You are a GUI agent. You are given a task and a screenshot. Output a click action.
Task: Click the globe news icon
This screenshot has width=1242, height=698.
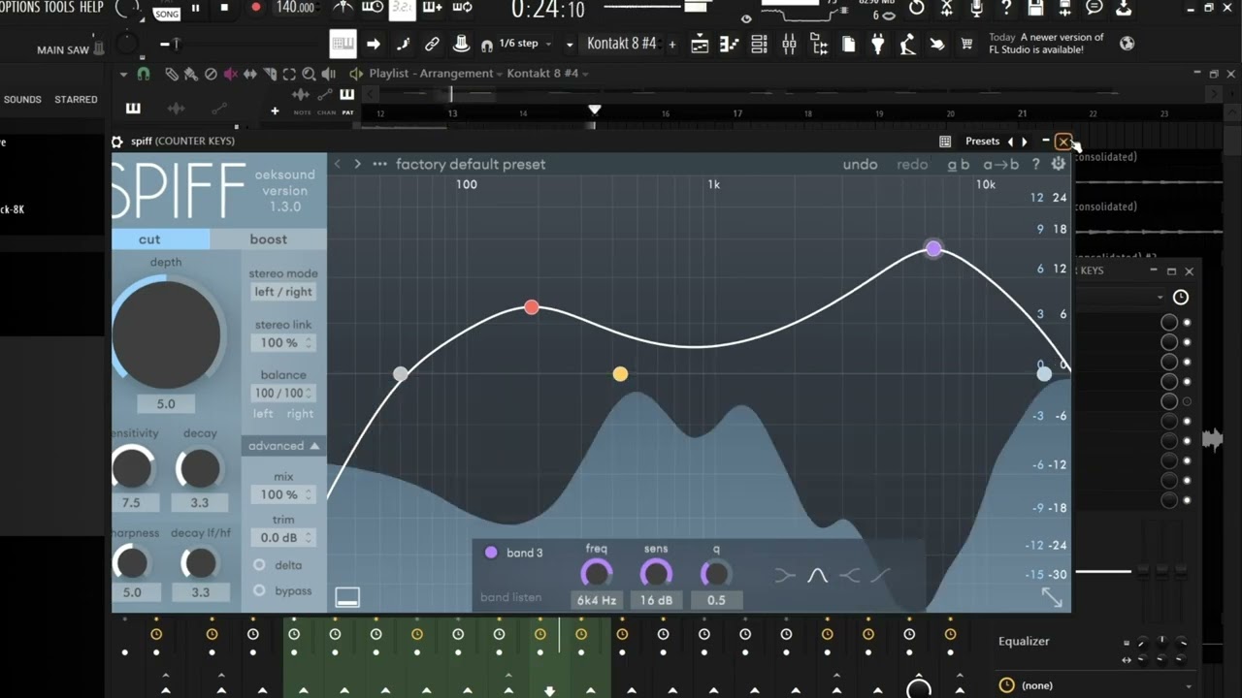[x=1127, y=44]
